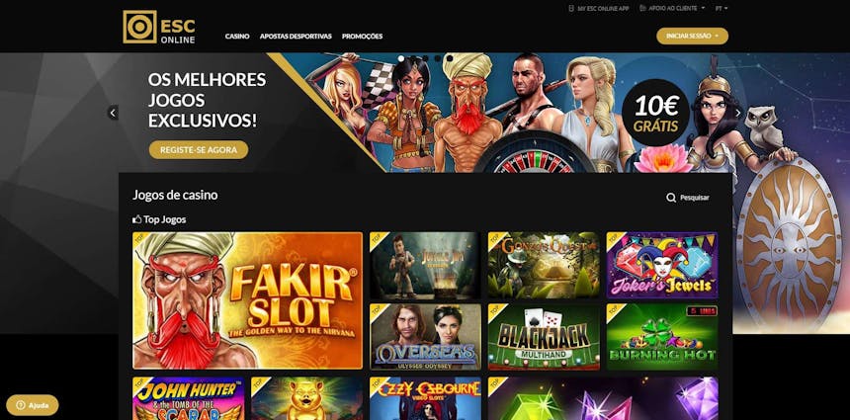850x420 pixels.
Task: Open search via the magnifier icon
Action: [x=671, y=198]
